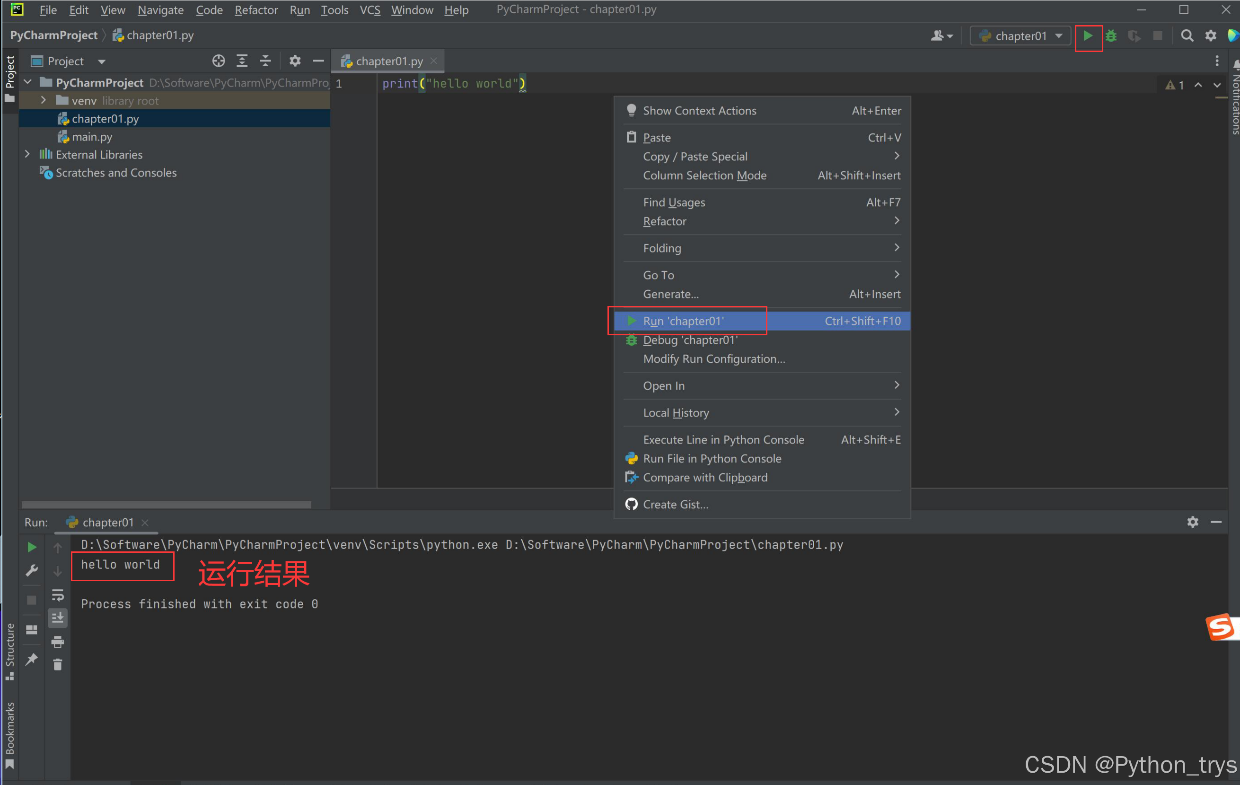Click the green Run button in top toolbar
This screenshot has height=785, width=1240.
click(1087, 36)
